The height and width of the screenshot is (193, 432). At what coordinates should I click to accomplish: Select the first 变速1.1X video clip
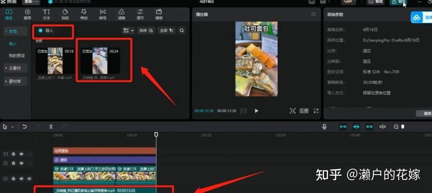84,175
